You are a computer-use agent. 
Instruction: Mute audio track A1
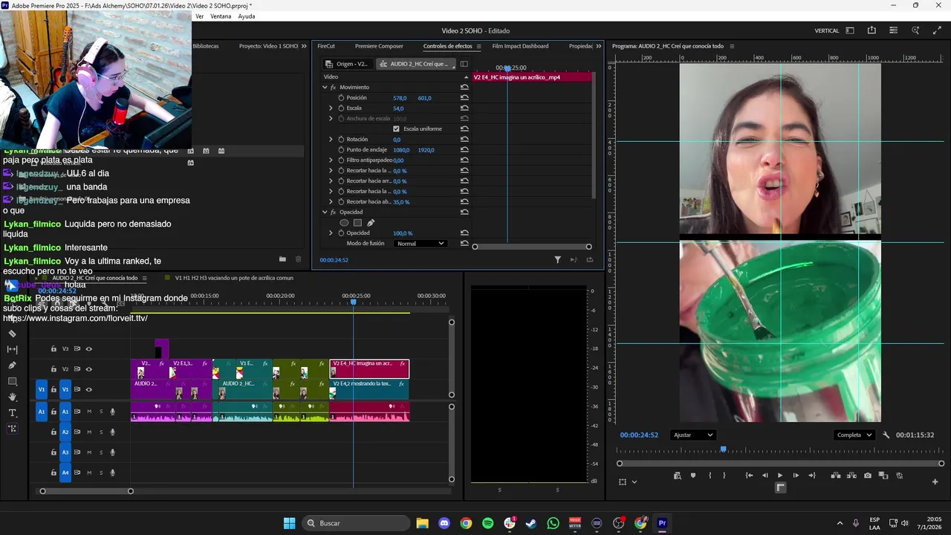89,412
